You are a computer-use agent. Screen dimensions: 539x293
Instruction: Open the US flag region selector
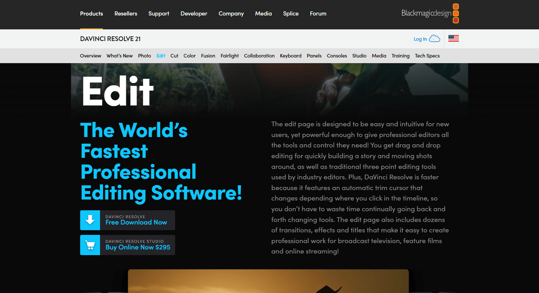pyautogui.click(x=453, y=39)
